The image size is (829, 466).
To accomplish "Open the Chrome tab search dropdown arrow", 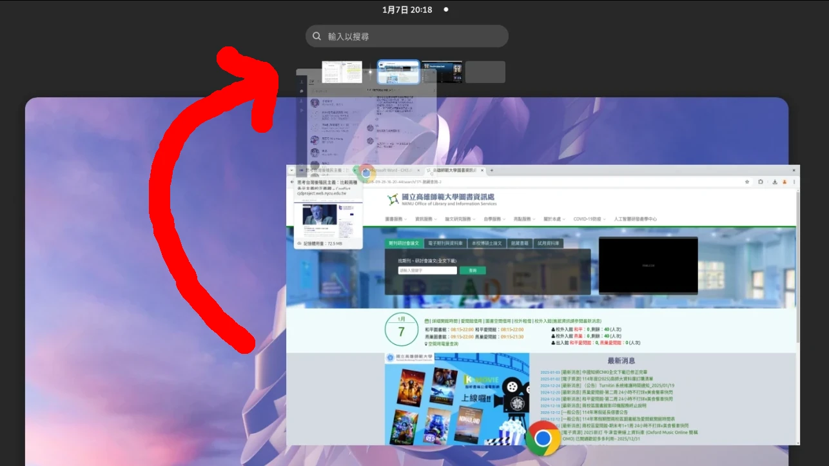I will tap(292, 170).
